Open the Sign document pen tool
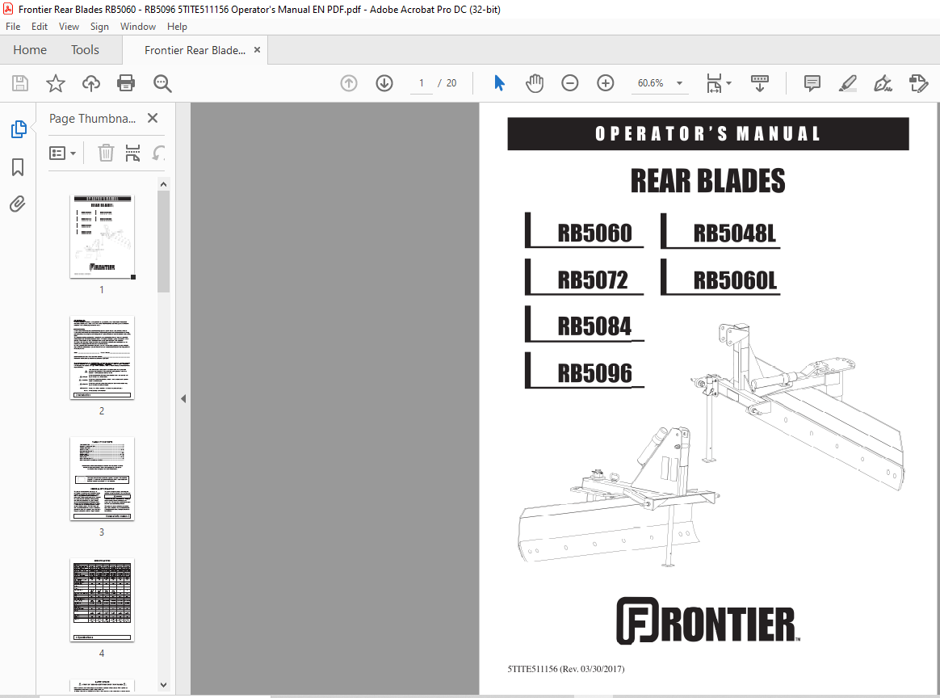The width and height of the screenshot is (940, 698). click(x=883, y=82)
